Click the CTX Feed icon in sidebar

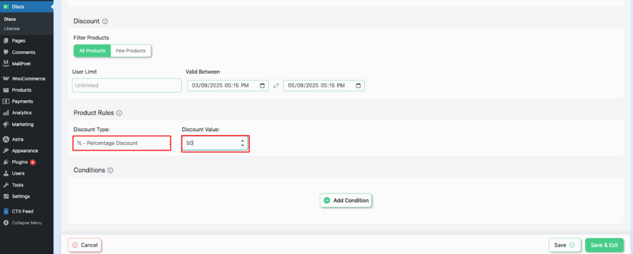[x=6, y=211]
